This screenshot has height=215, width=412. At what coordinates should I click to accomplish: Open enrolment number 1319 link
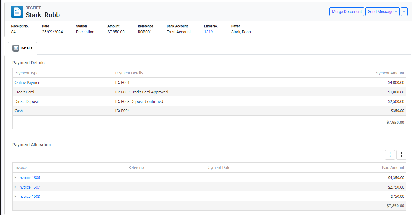pyautogui.click(x=208, y=32)
